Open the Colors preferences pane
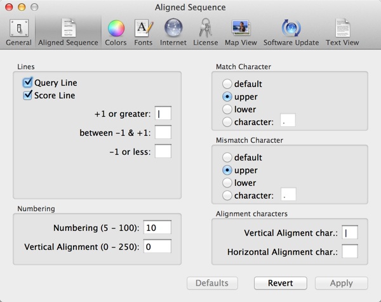The height and width of the screenshot is (302, 381). click(x=116, y=32)
